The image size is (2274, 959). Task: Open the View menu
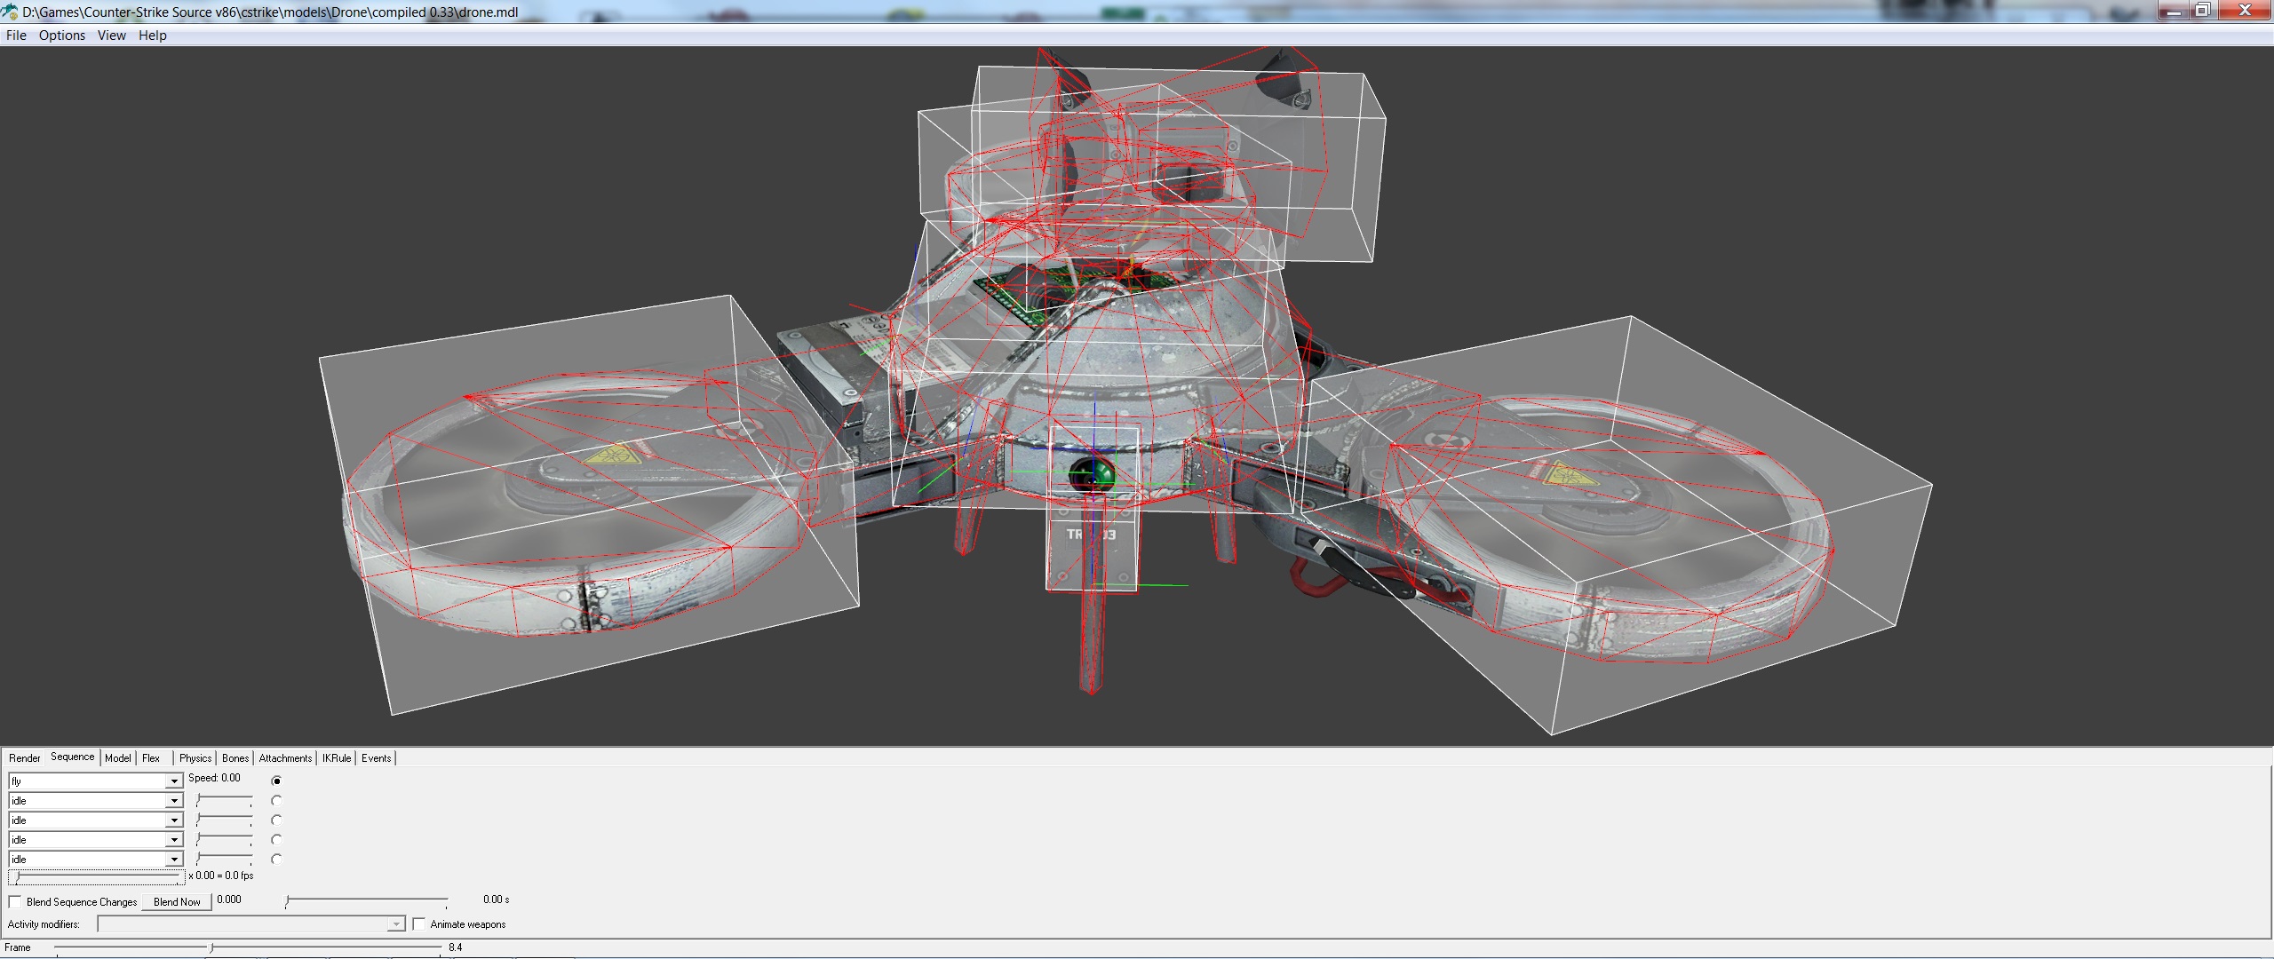pos(112,36)
